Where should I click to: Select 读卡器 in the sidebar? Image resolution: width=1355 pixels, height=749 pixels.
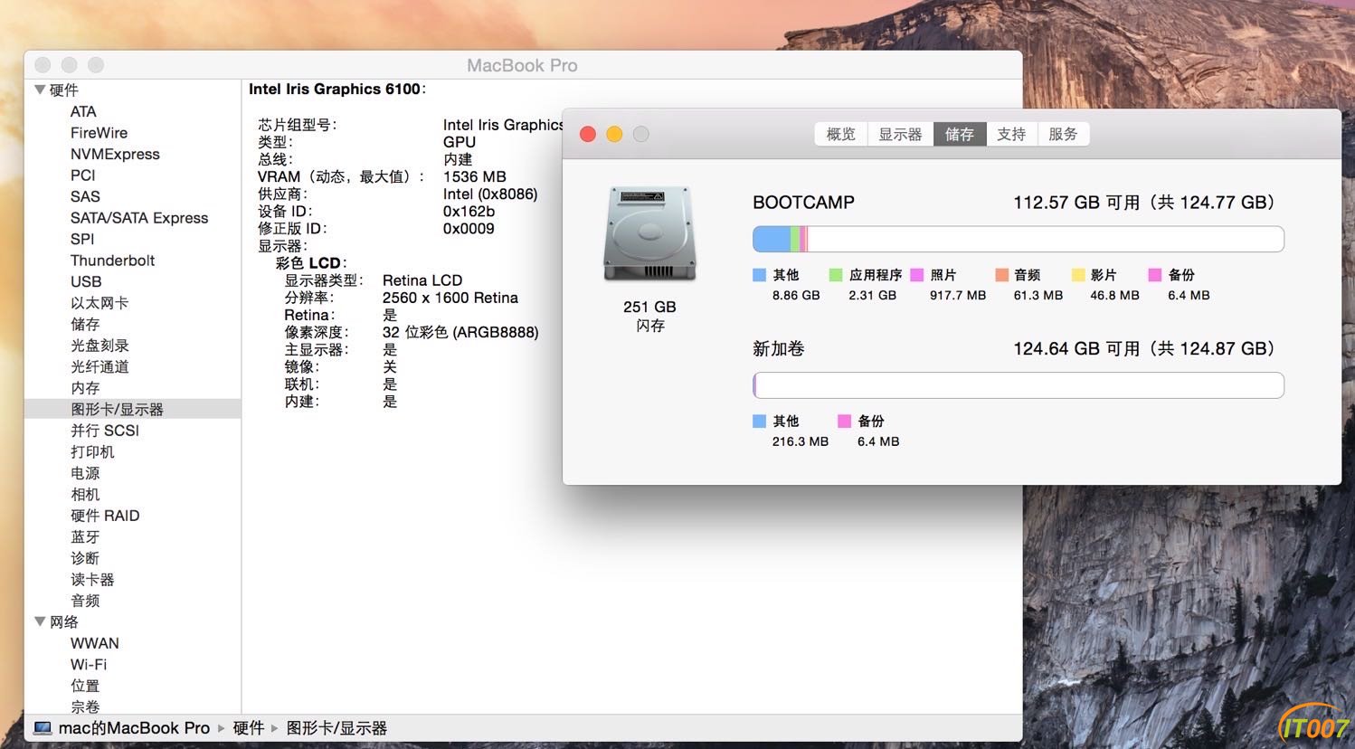click(92, 579)
